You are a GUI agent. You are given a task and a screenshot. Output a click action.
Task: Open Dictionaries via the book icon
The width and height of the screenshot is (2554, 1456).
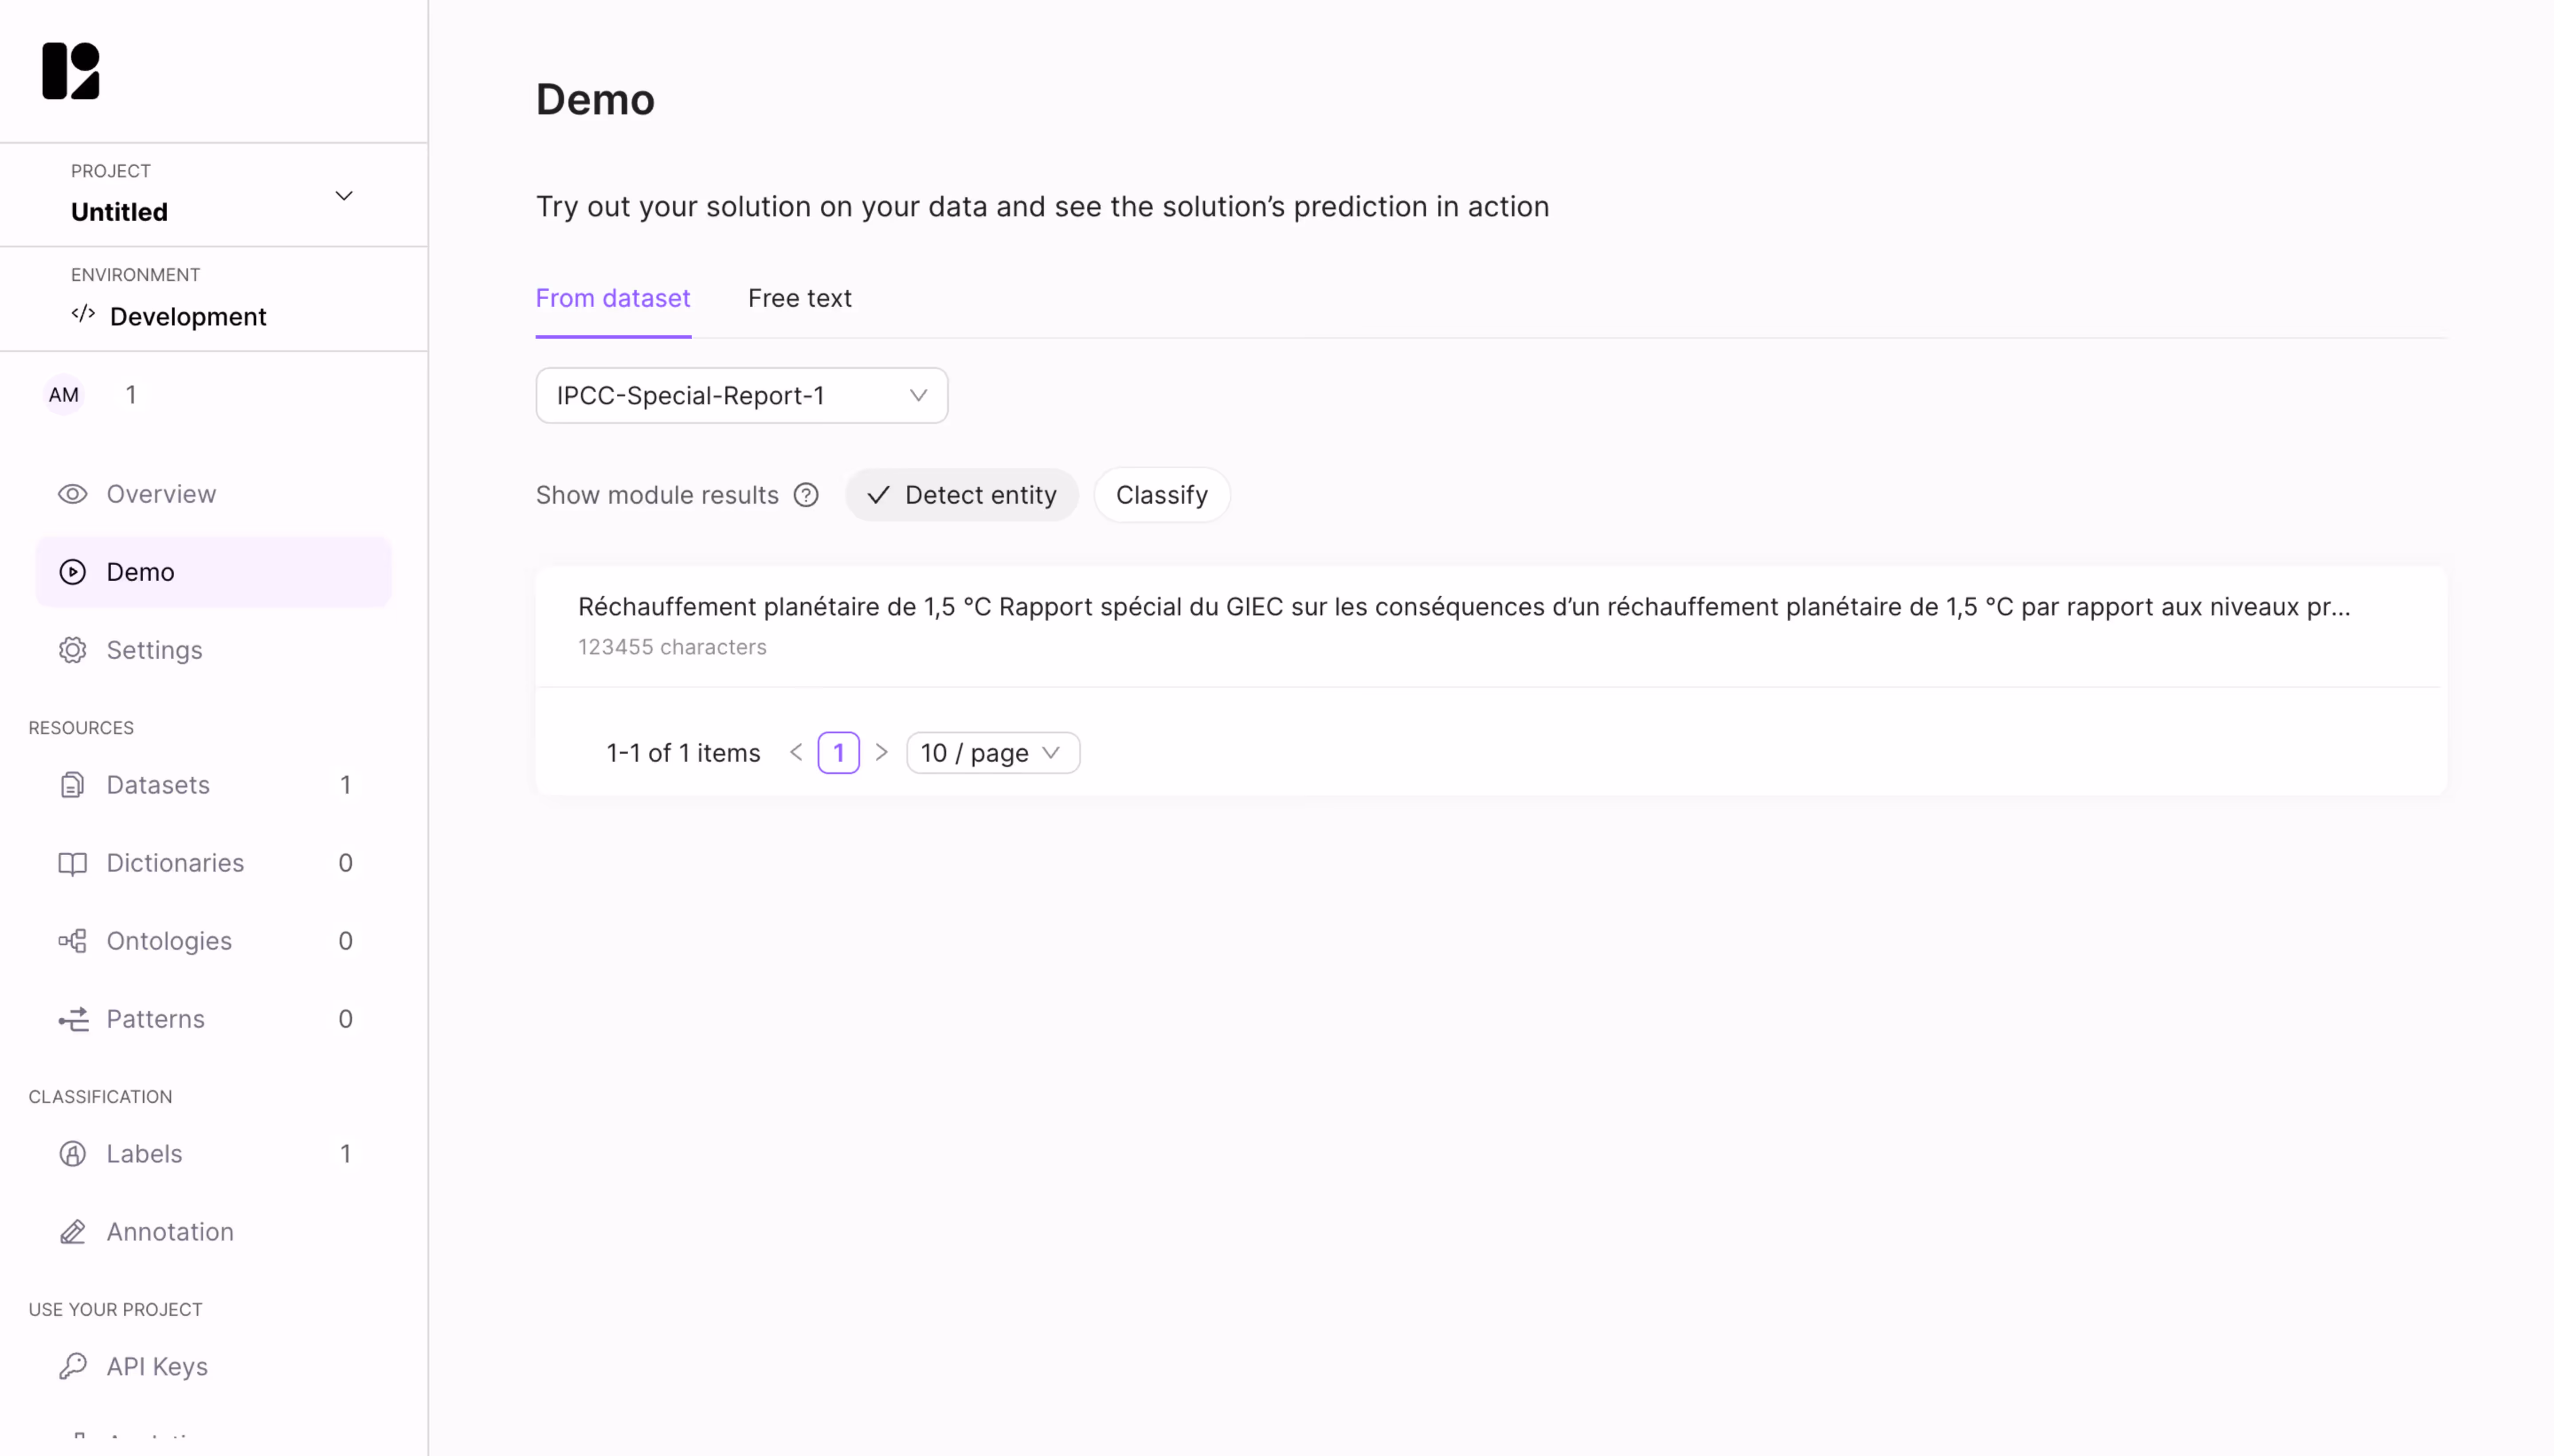coord(71,862)
